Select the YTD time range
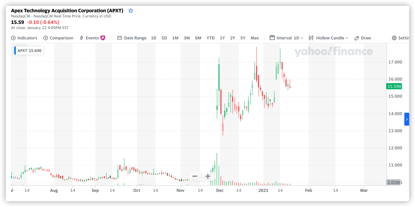Screen dimensions: 415x207 [210, 38]
